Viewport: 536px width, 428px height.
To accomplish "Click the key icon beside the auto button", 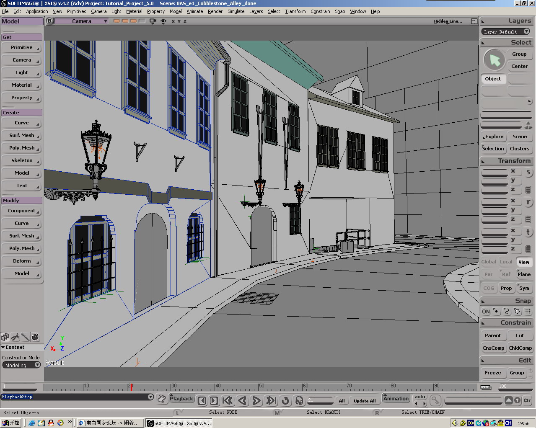I will (435, 401).
